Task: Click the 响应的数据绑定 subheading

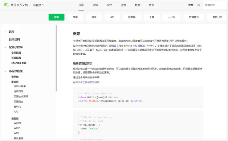Action: tap(82, 63)
